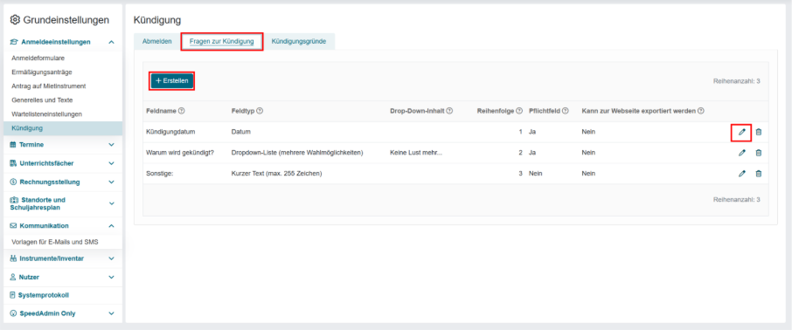The height and width of the screenshot is (330, 792).
Task: Click the Erstellen button
Action: pos(171,80)
